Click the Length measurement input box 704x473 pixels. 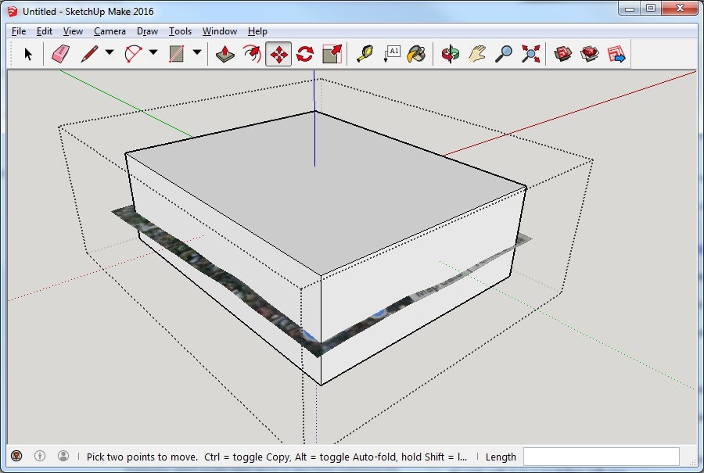[602, 457]
